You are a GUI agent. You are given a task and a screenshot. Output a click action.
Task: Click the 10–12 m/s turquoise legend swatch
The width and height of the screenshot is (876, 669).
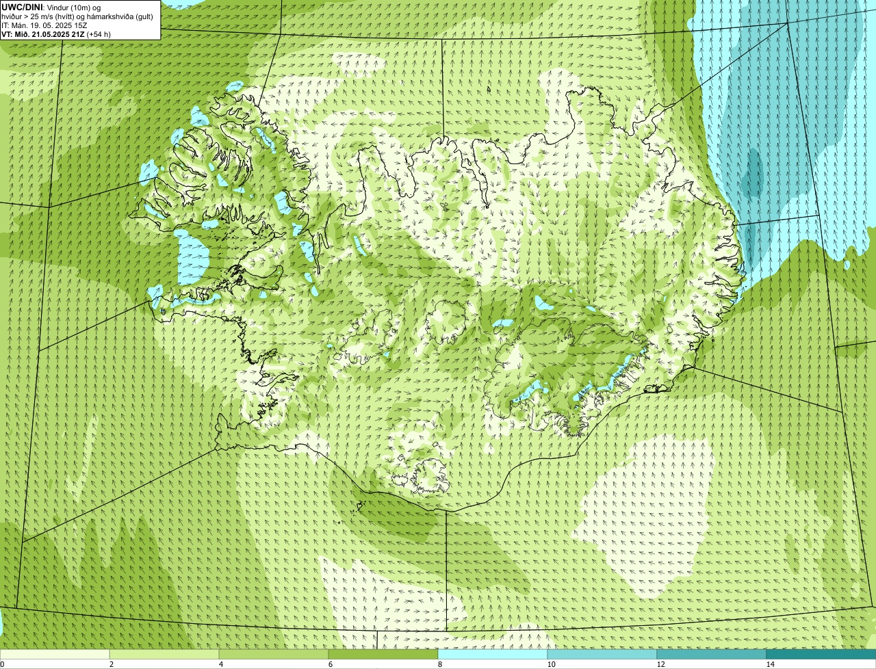click(602, 654)
